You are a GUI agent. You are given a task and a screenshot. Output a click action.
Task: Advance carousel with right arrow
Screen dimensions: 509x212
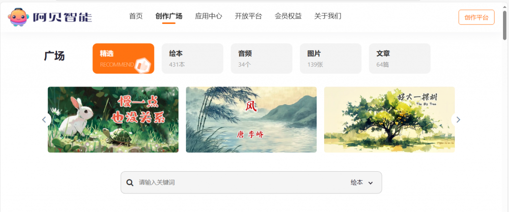click(x=458, y=119)
